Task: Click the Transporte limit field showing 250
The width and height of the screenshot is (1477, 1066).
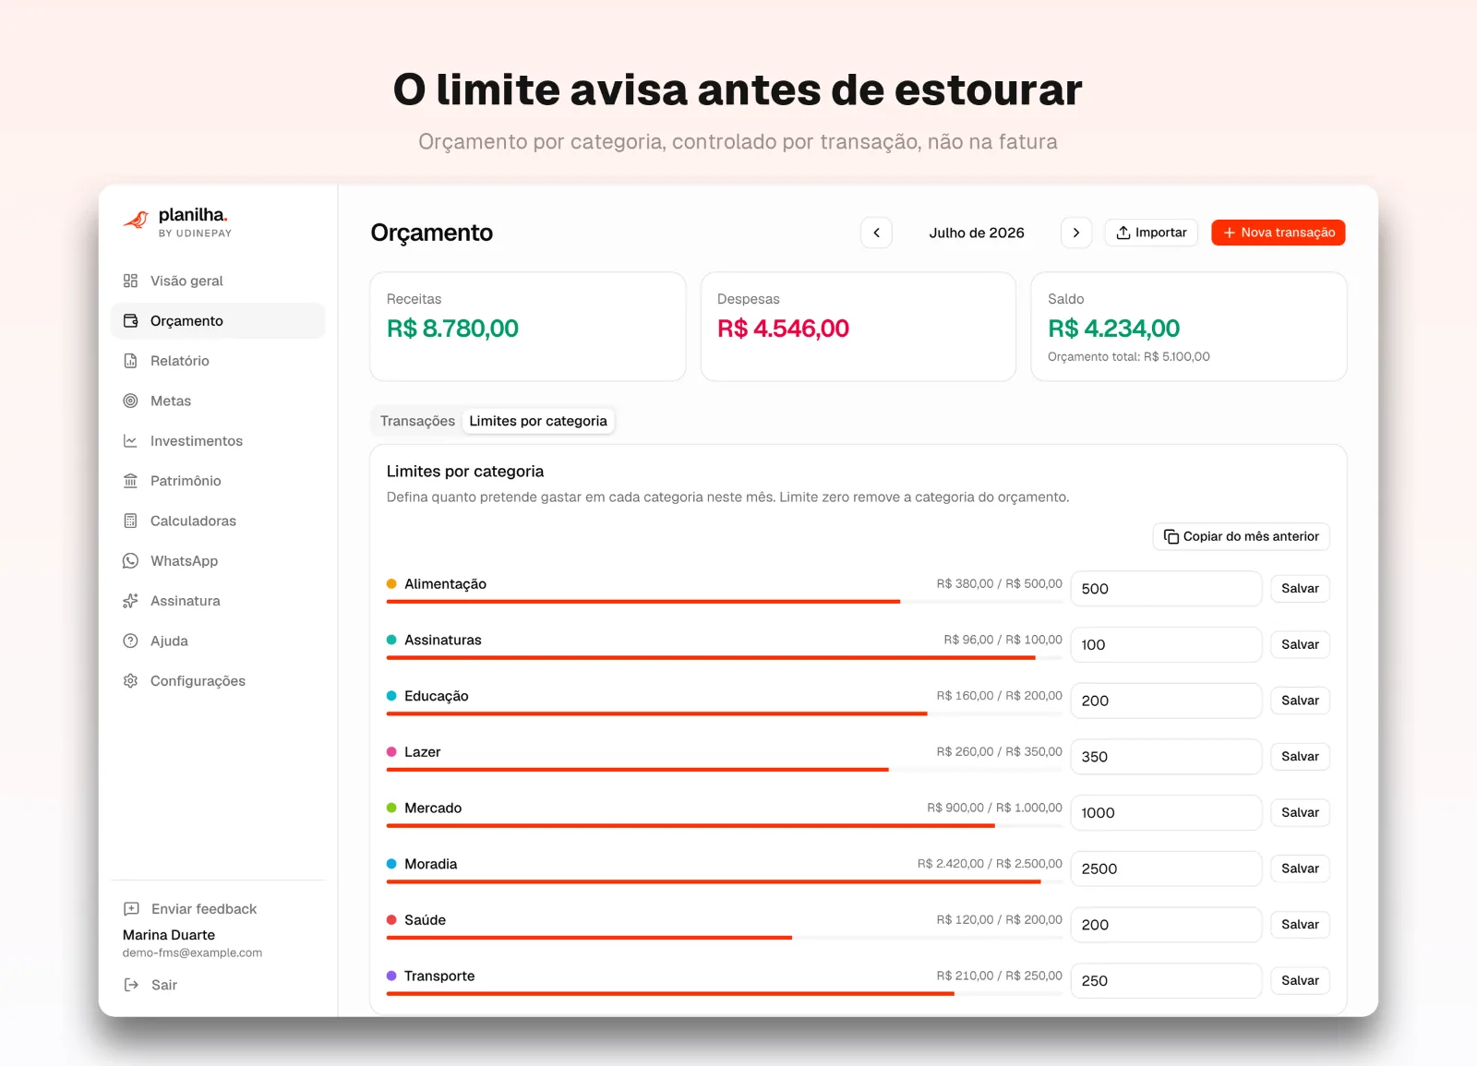Action: [1166, 980]
